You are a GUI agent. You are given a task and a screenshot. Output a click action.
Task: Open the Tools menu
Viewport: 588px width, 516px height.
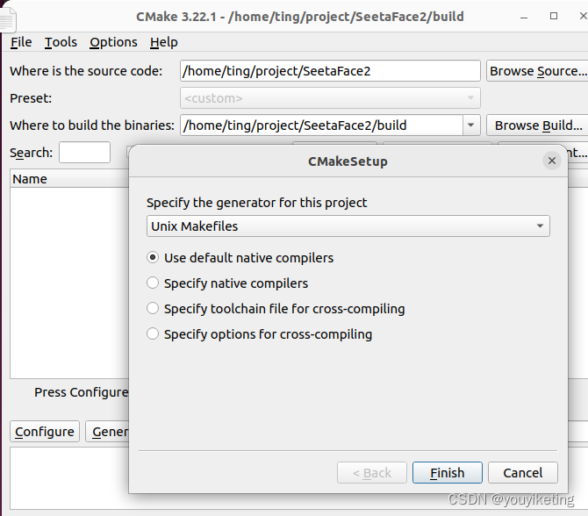click(61, 42)
